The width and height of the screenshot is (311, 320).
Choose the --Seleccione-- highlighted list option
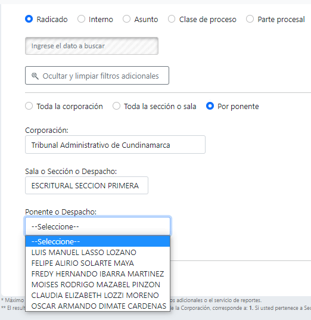click(x=98, y=241)
